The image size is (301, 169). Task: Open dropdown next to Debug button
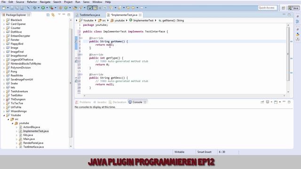39,8
